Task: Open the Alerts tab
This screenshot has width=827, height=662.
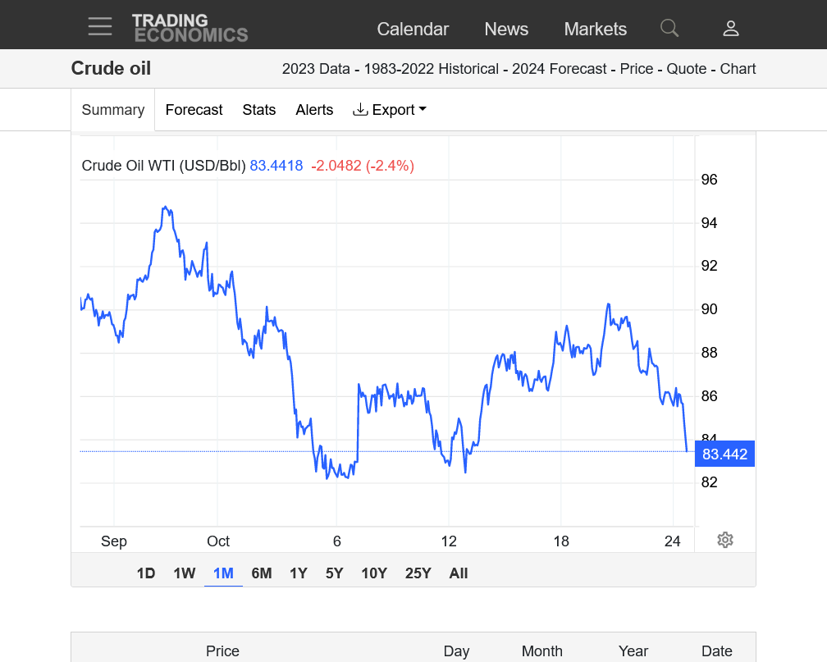Action: 314,110
